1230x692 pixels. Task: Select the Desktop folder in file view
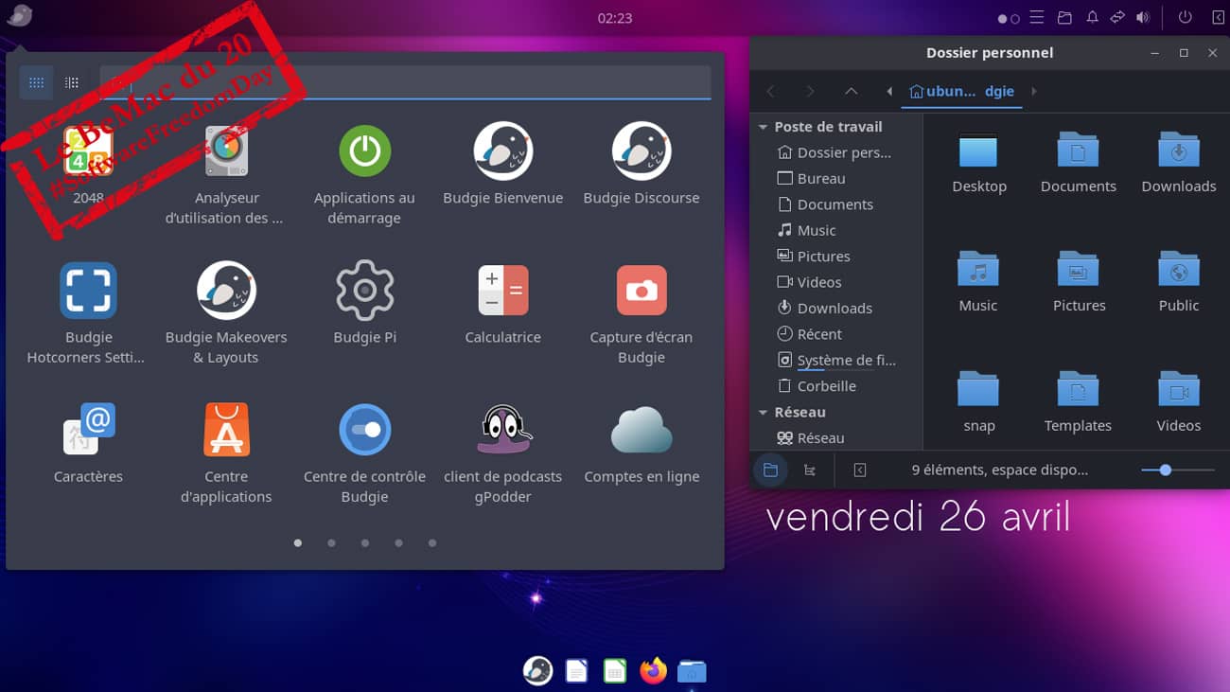[x=979, y=163]
